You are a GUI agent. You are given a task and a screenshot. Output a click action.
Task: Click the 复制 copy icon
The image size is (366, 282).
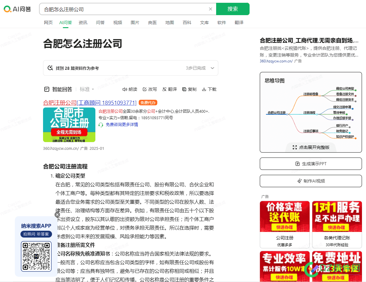[184, 89]
